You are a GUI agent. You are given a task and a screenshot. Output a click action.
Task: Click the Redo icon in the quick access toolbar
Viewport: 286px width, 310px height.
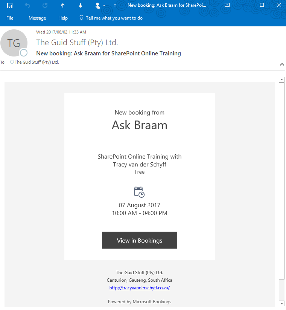45,5
